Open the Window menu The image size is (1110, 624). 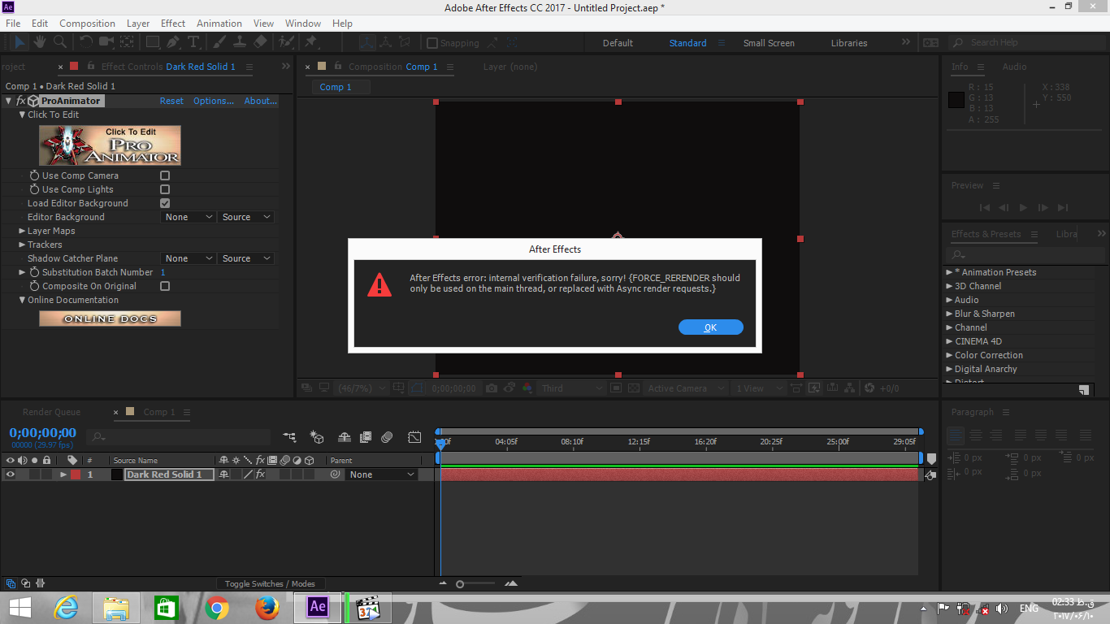pos(303,24)
